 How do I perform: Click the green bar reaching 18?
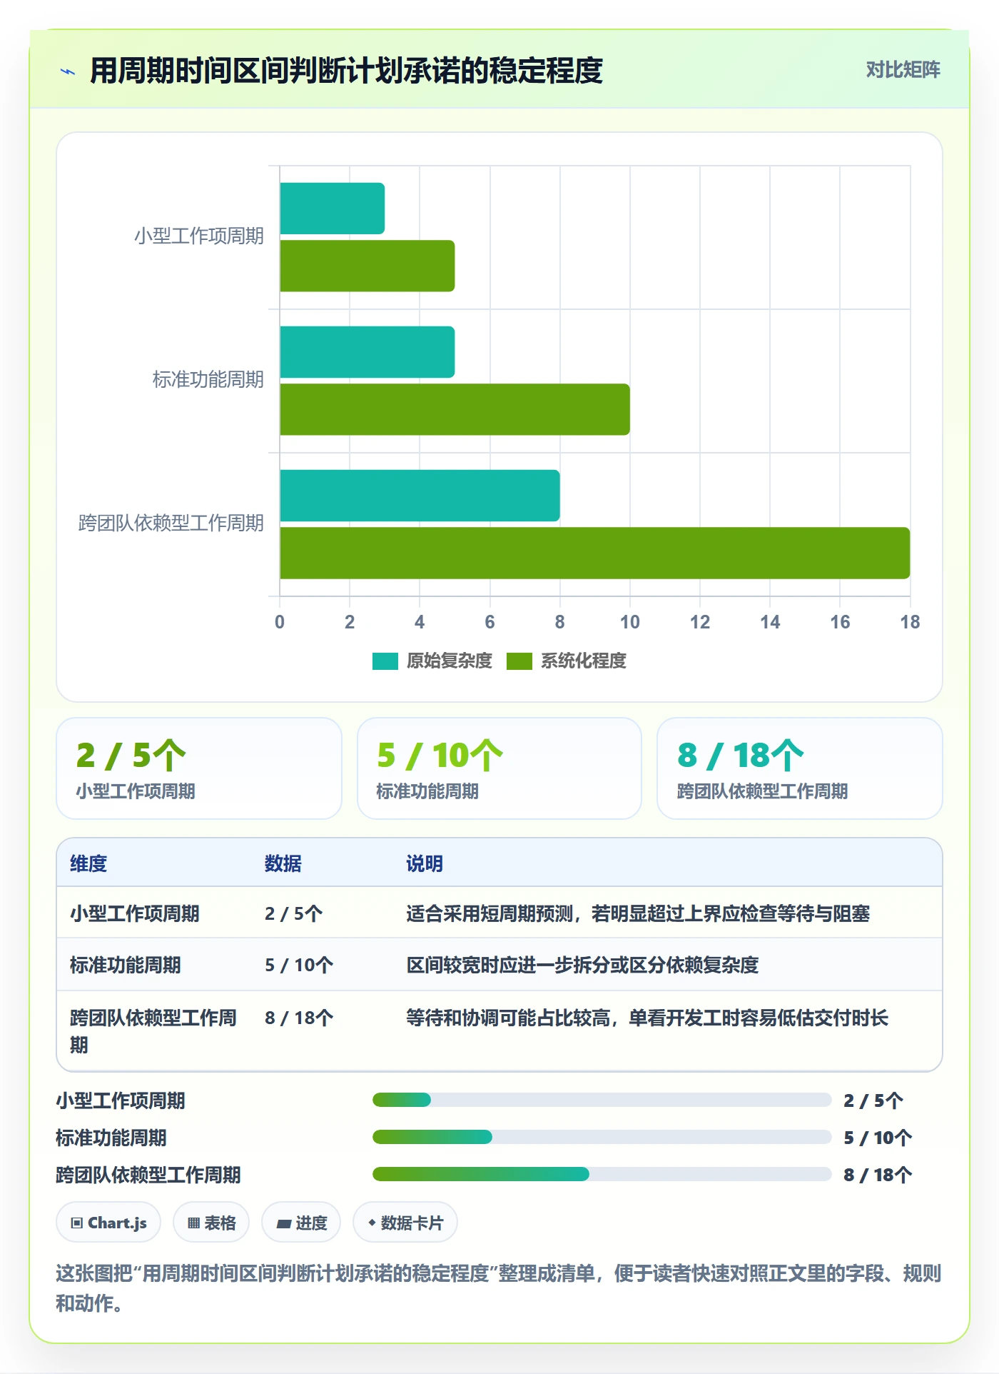[x=594, y=553]
